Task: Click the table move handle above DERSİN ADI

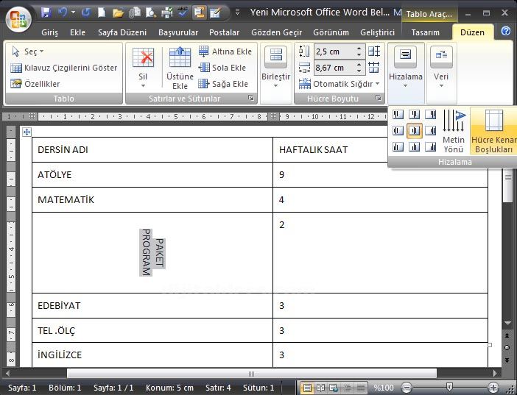Action: [x=27, y=132]
